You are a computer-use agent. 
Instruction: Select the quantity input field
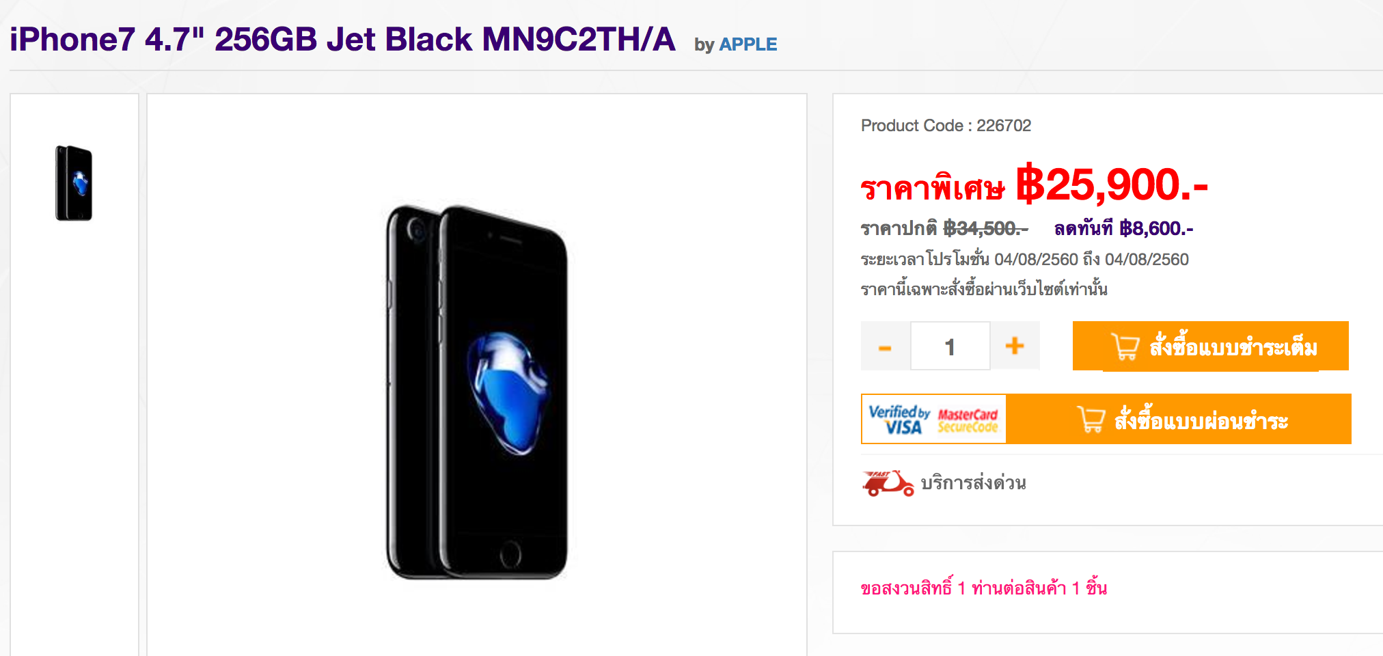coord(950,346)
